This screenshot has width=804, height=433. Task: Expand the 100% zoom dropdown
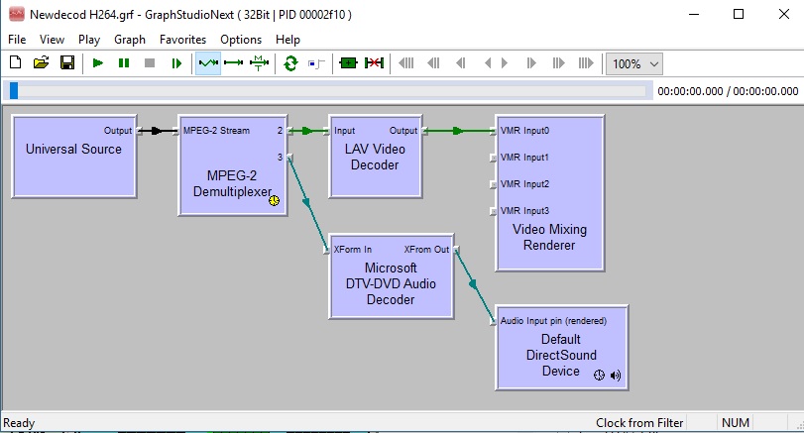pos(653,63)
